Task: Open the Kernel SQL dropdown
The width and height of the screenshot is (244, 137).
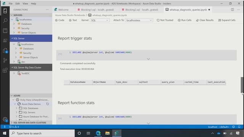Action: pyautogui.click(x=100, y=20)
